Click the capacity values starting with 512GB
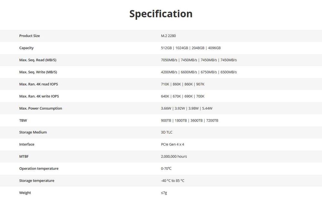Image resolution: width=322 pixels, height=209 pixels. [191, 48]
